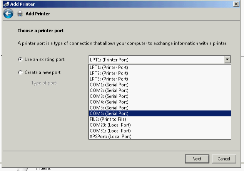Pick COM5: (Serial Port) in list

coord(109,108)
